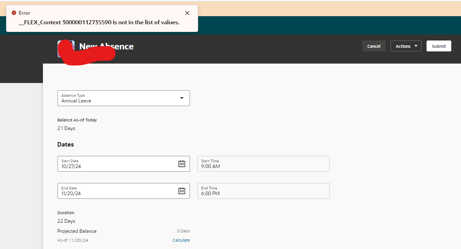Image resolution: width=461 pixels, height=249 pixels.
Task: Click the red error status icon
Action: [x=14, y=13]
